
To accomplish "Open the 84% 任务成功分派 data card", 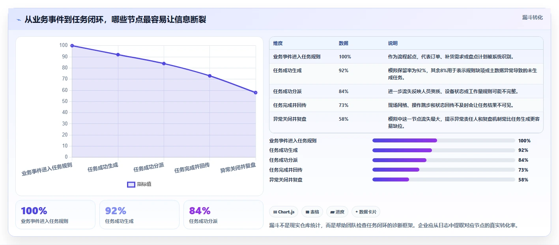I will tap(223, 215).
